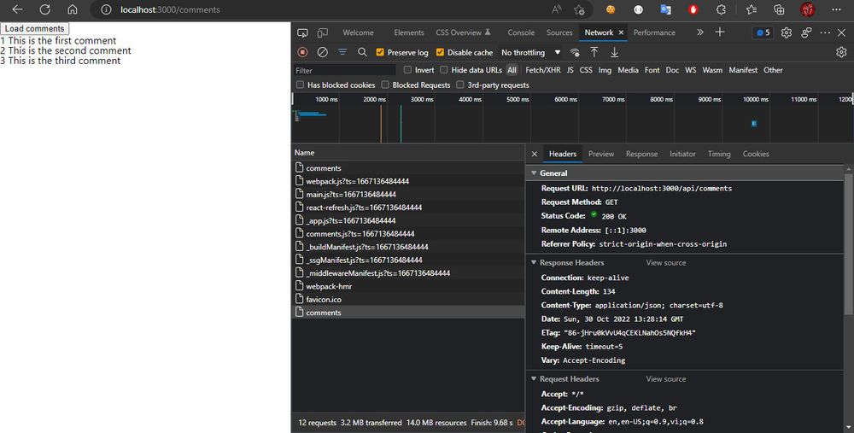Open the Response tab in request details
The image size is (854, 433).
click(x=641, y=155)
